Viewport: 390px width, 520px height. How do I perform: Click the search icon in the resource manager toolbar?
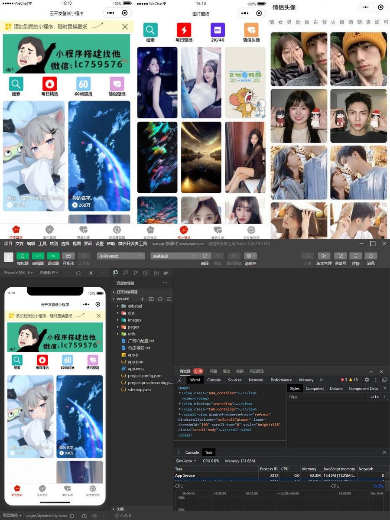tap(125, 272)
